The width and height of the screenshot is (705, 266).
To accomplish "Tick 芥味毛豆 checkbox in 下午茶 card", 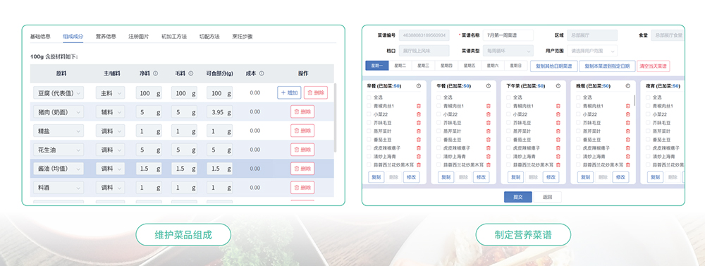I will (x=508, y=123).
